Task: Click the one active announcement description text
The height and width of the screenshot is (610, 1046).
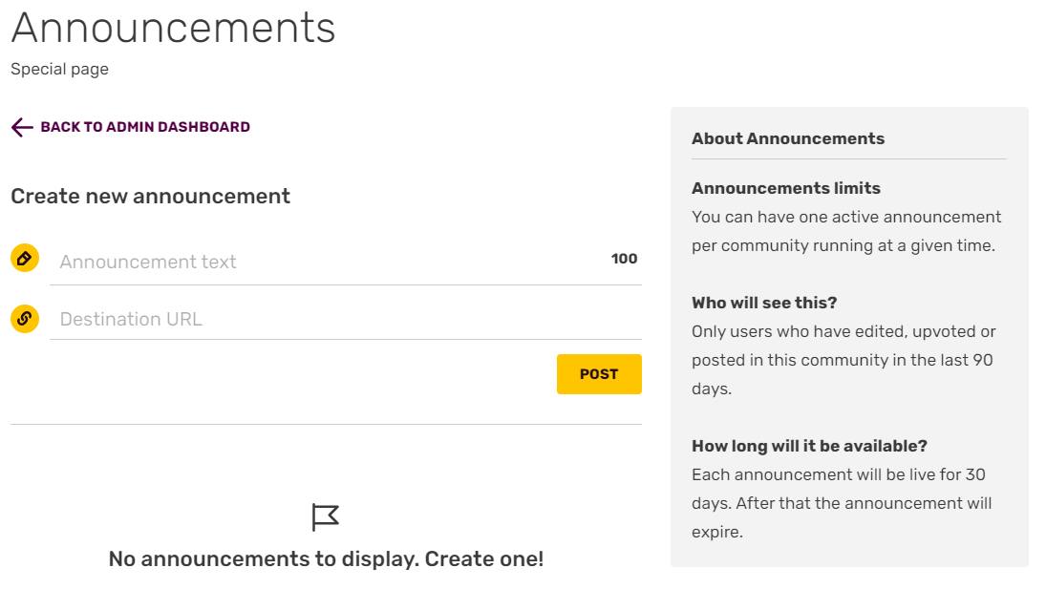Action: point(846,231)
